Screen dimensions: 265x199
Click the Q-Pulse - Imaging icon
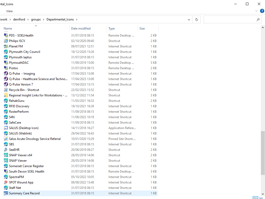[x=6, y=73]
